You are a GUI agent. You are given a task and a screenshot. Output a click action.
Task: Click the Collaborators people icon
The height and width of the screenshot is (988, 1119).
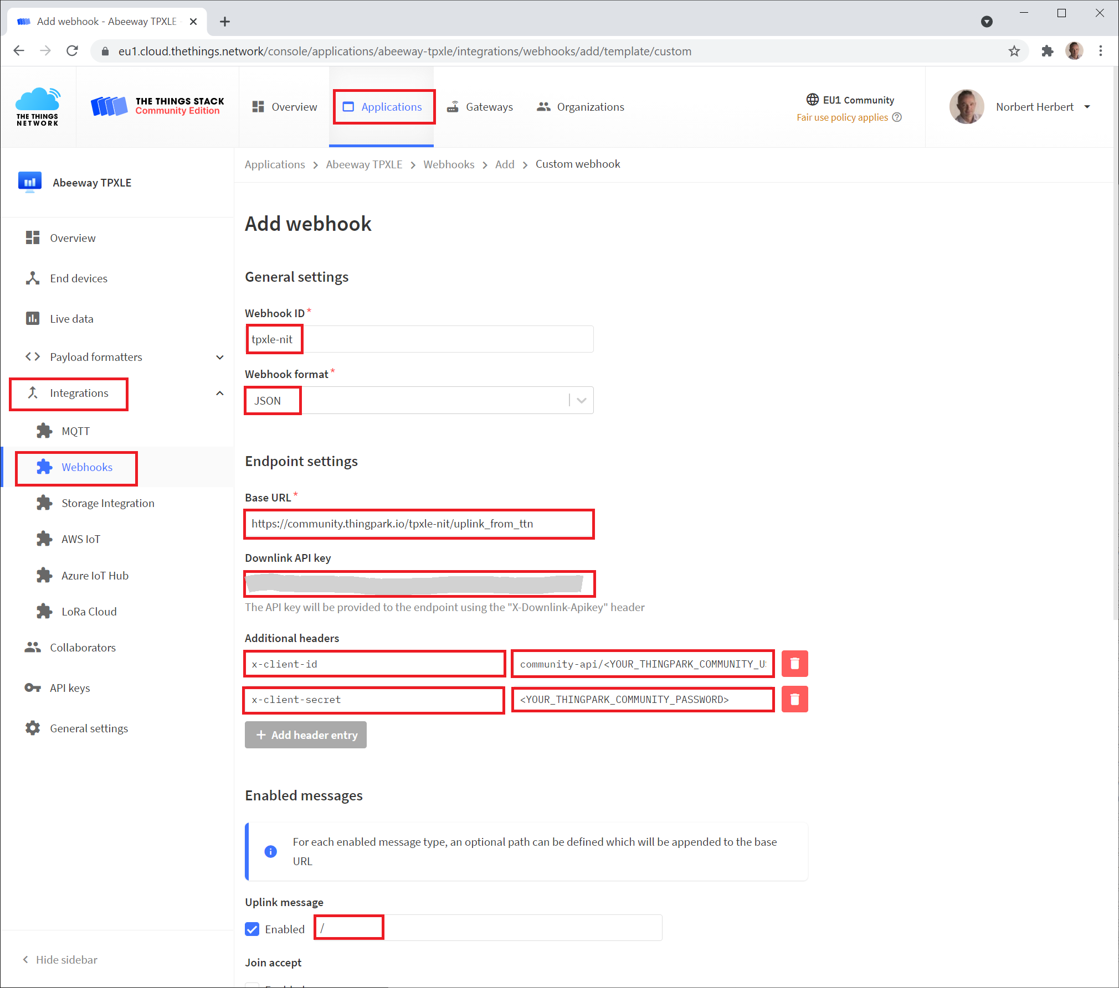[x=33, y=648]
